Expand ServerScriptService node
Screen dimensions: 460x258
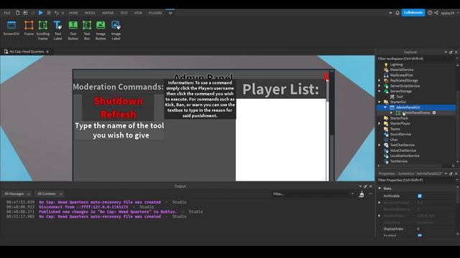click(x=379, y=86)
